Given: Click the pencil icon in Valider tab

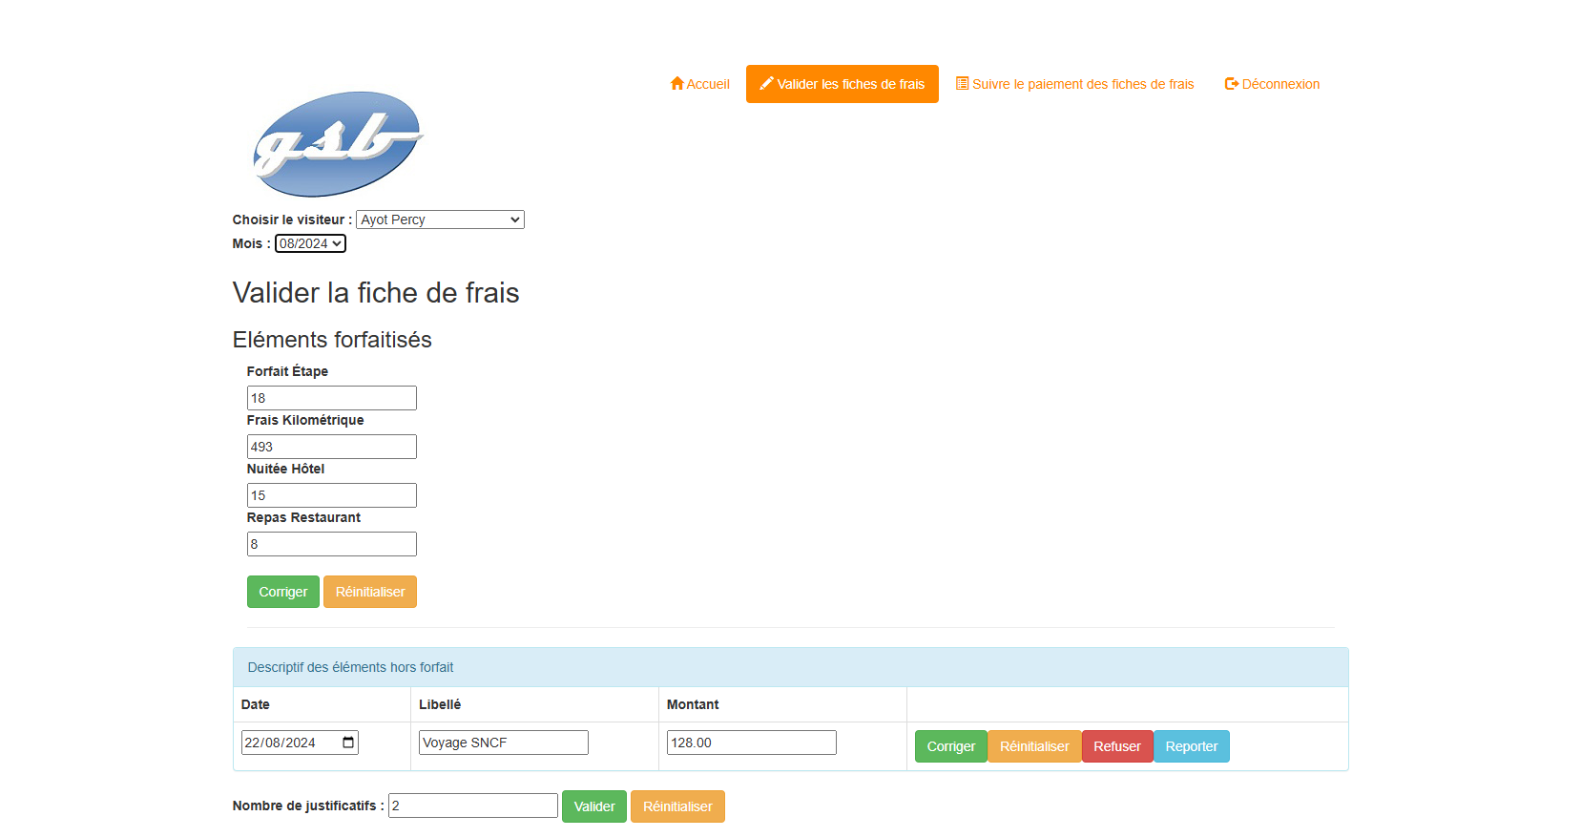Looking at the screenshot, I should click(766, 84).
